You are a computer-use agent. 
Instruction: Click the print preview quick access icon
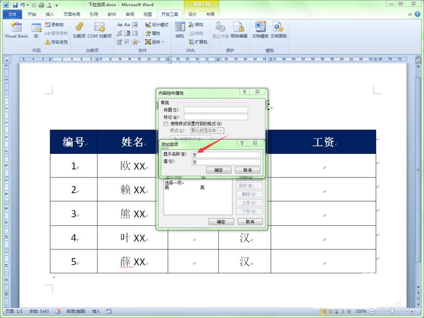tap(49, 5)
